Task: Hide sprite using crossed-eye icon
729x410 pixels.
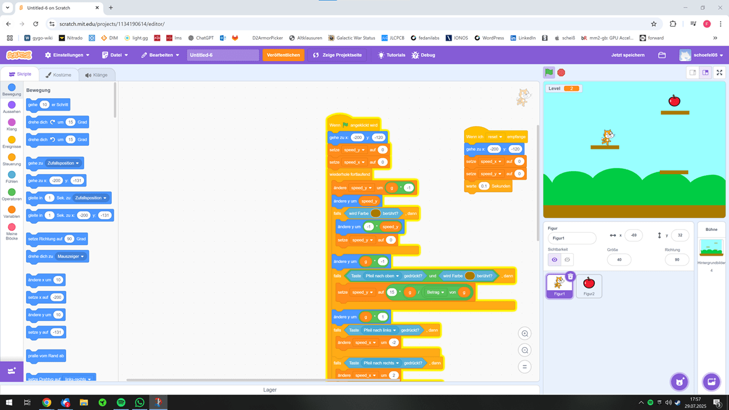Action: (567, 259)
